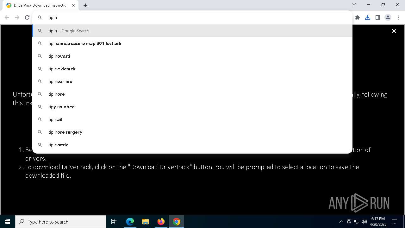Open a new tab with plus button
405x228 pixels.
[85, 5]
